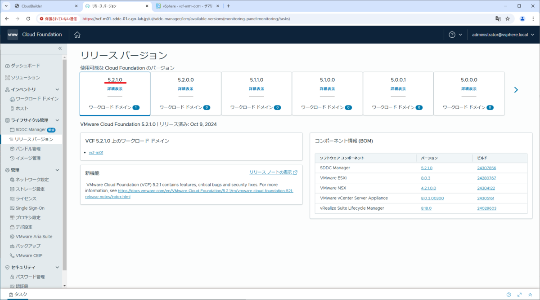The image size is (540, 300).
Task: Collapse the ライフサイクル管理 section
Action: coord(57,120)
